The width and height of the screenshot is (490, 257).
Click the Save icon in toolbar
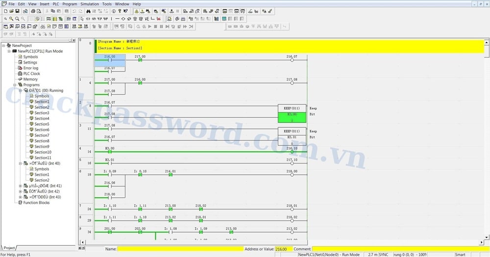coord(17,11)
